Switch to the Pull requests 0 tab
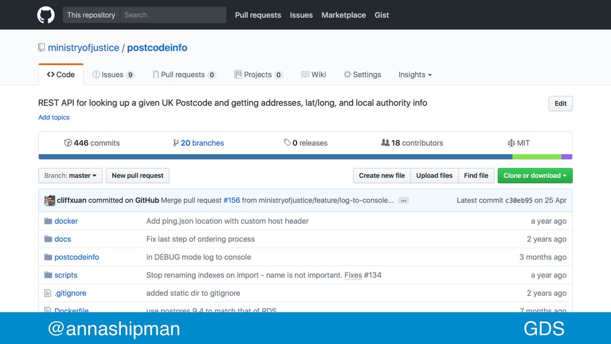 tap(184, 75)
